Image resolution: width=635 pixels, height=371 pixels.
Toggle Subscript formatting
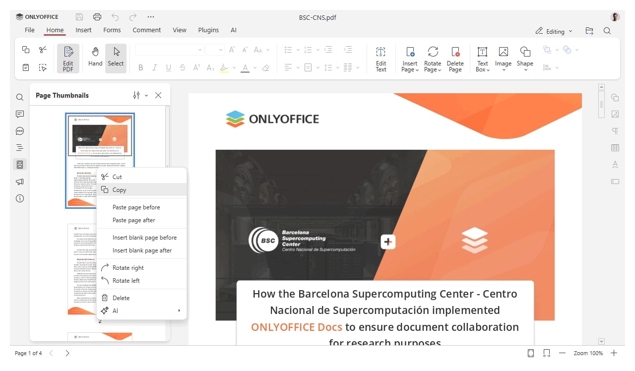pos(210,67)
